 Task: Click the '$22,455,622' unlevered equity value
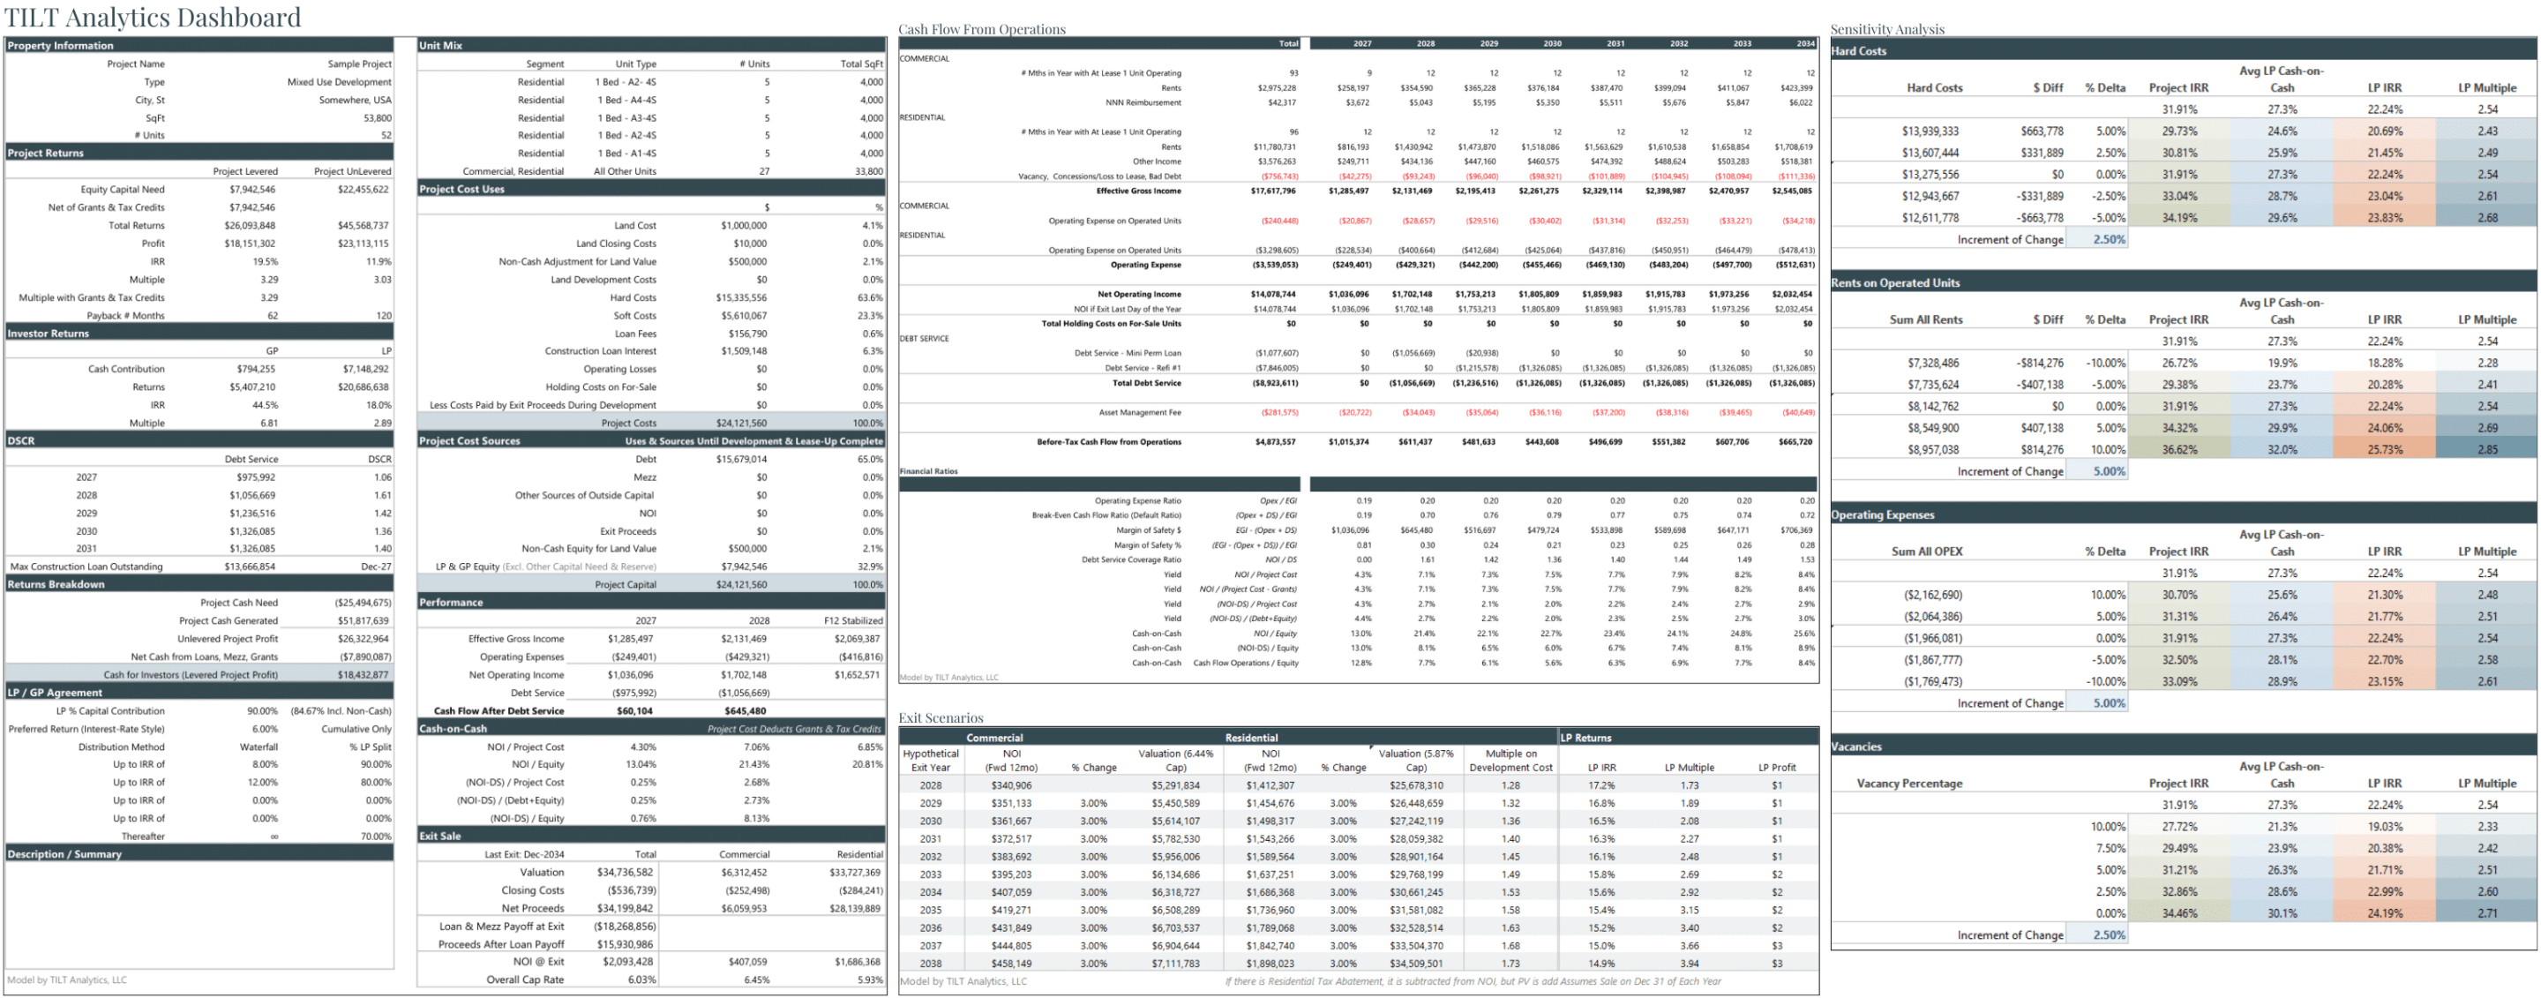tap(363, 190)
